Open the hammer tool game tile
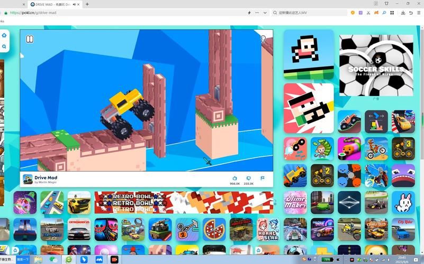The image size is (424, 264). click(187, 230)
